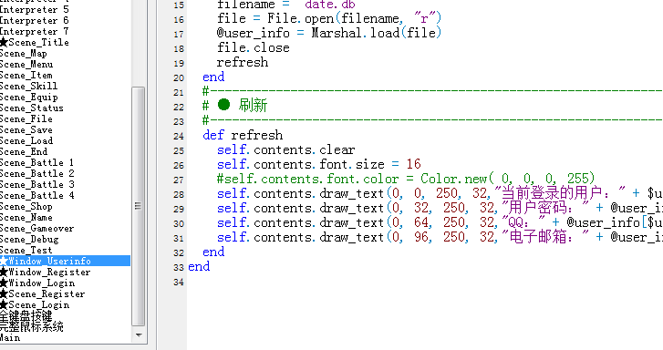The height and width of the screenshot is (350, 663).
Task: Open the Scene_Equip script
Action: (x=29, y=98)
